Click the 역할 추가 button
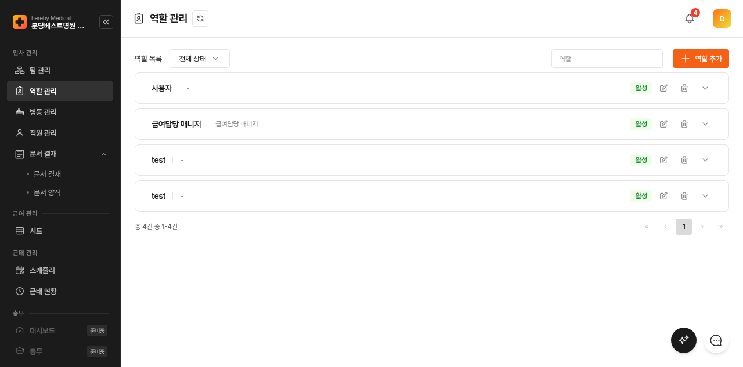 point(701,59)
